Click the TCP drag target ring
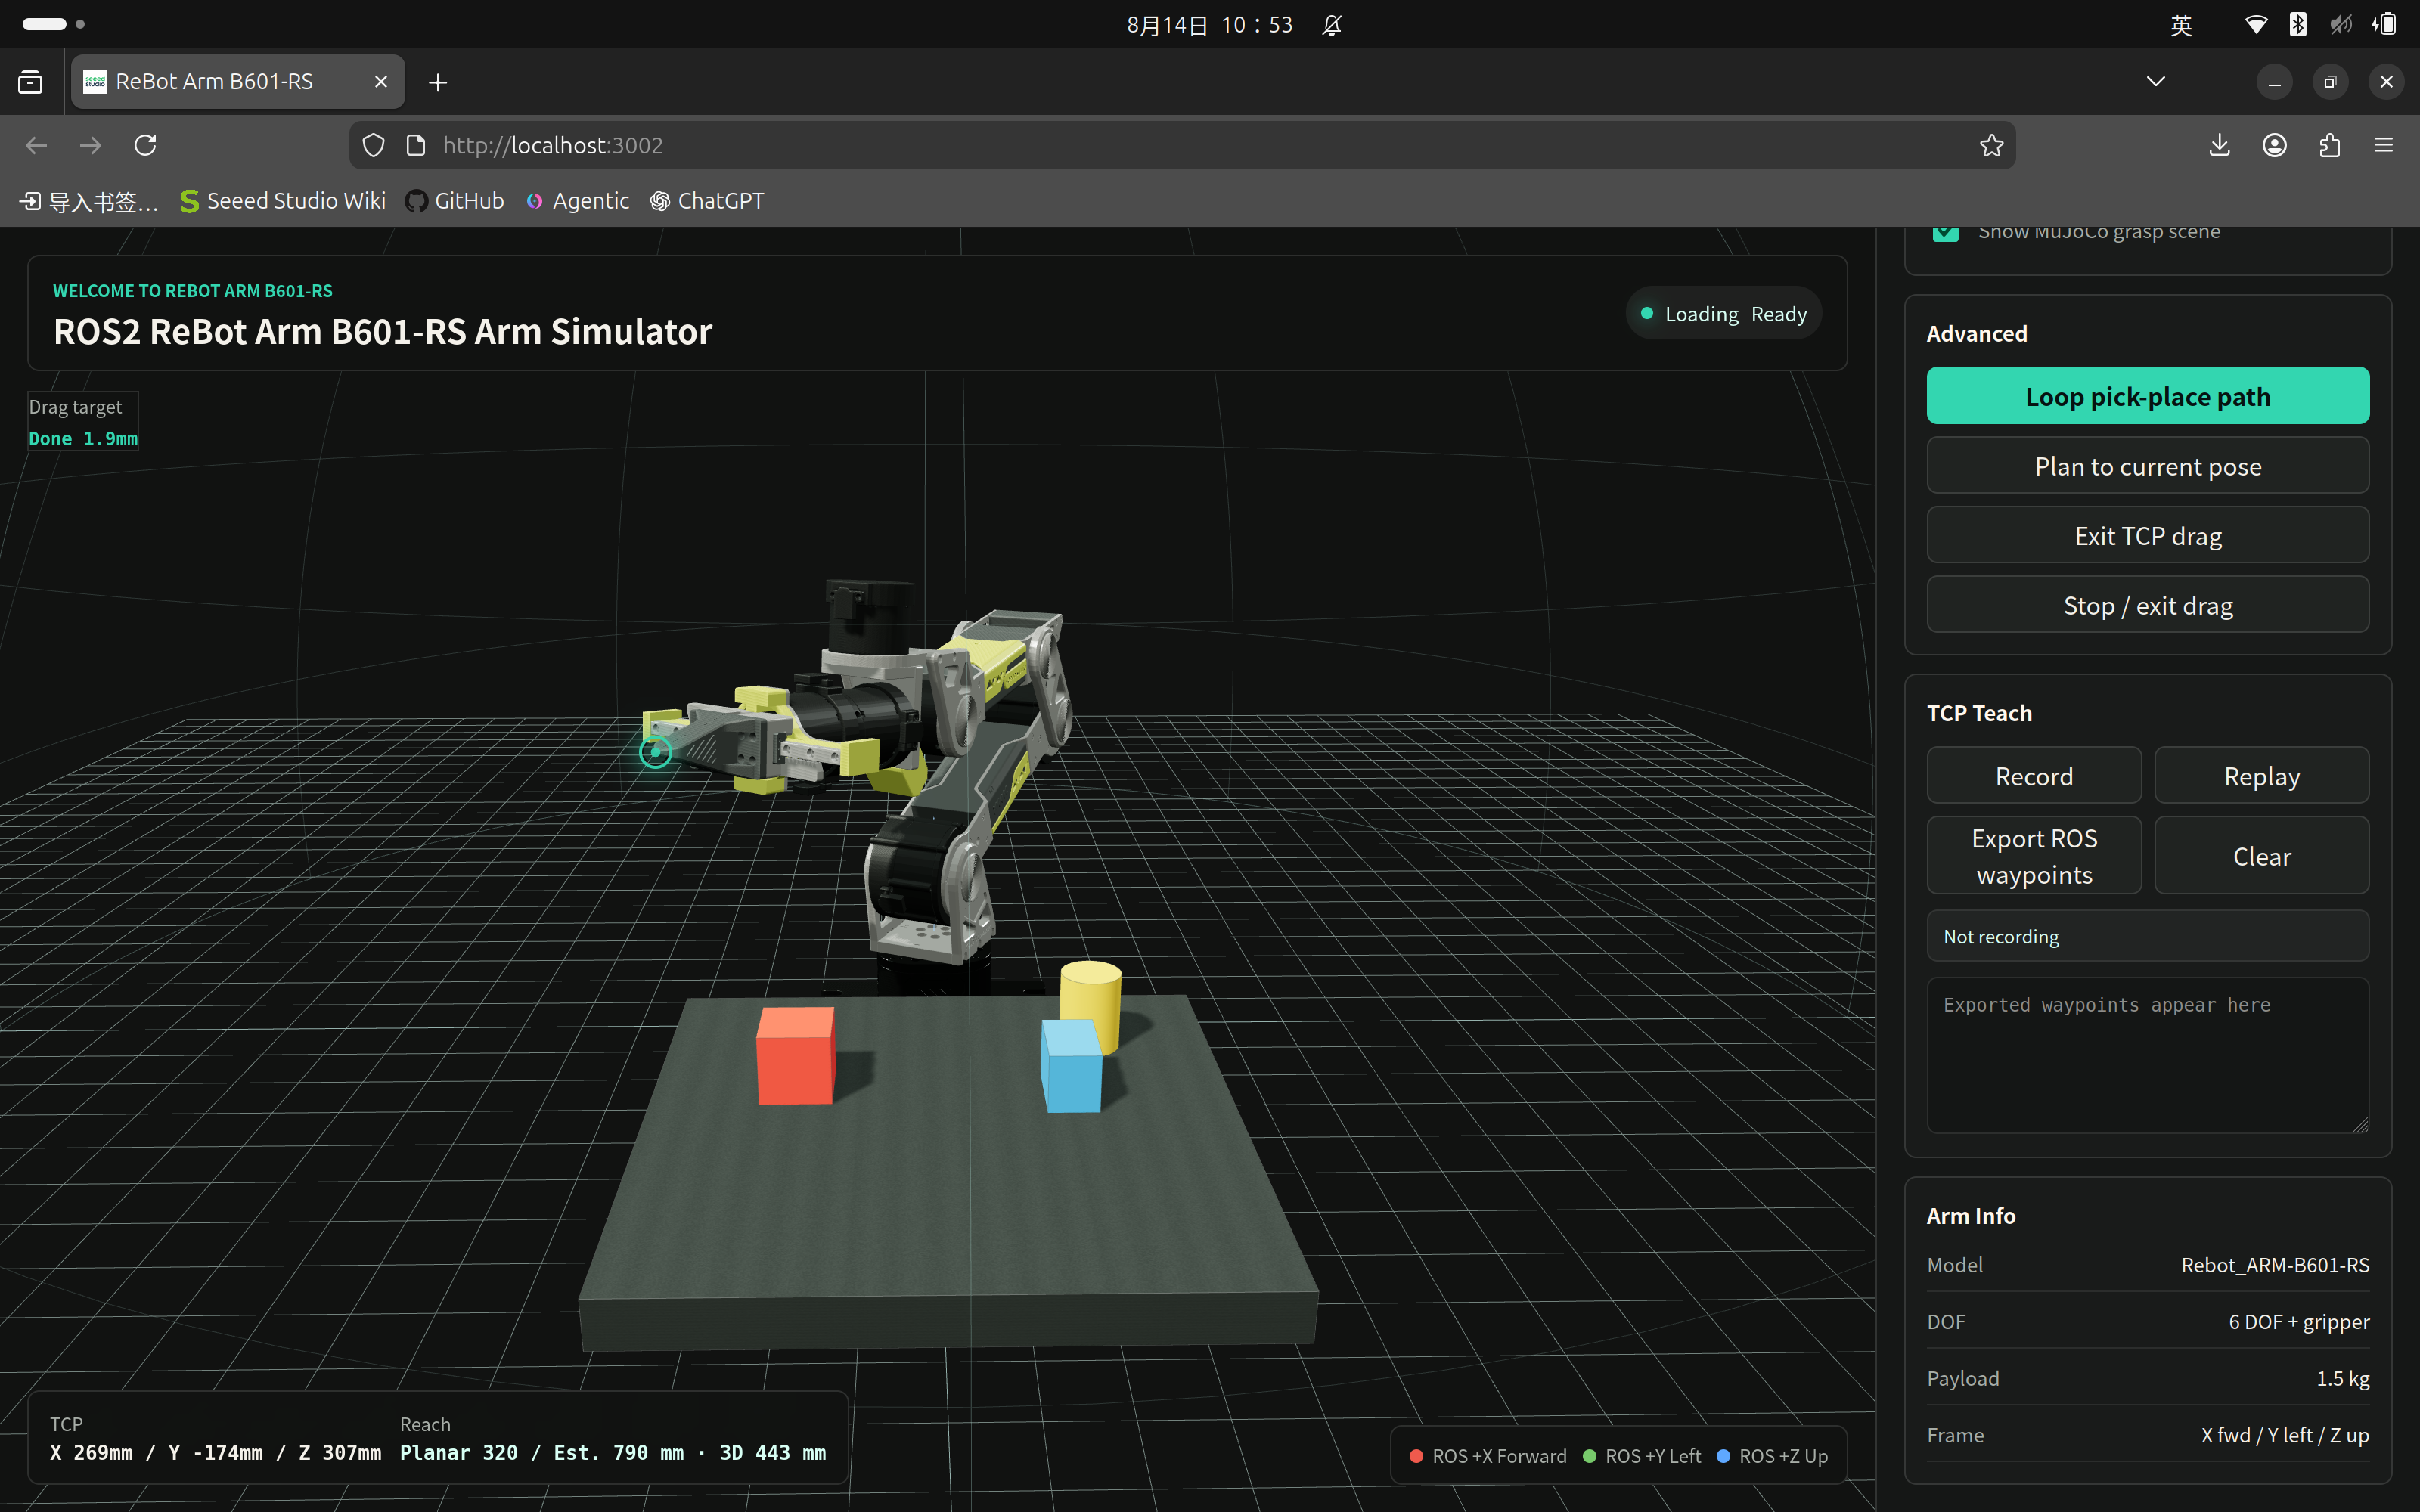Image resolution: width=2420 pixels, height=1512 pixels. coord(655,752)
